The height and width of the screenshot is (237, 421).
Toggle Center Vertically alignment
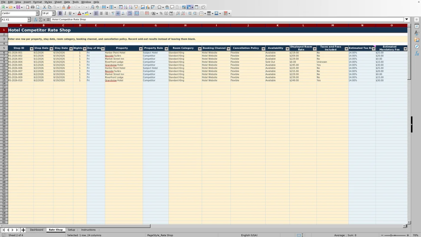click(x=118, y=13)
